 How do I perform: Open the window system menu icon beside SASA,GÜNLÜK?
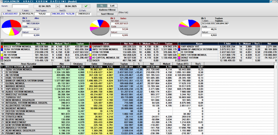point(1,1)
